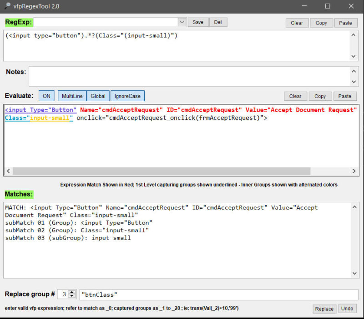The height and width of the screenshot is (319, 364).
Task: Increase the Replace group number spinner
Action: [x=72, y=292]
